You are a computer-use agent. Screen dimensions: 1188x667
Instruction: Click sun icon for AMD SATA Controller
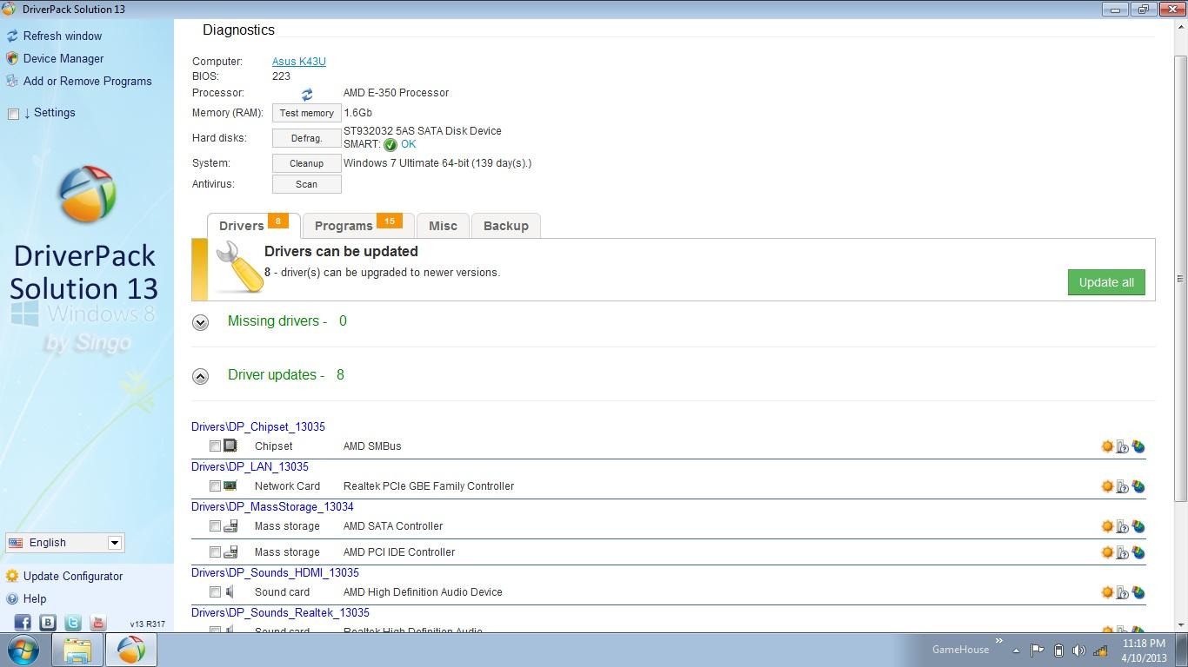coord(1107,526)
